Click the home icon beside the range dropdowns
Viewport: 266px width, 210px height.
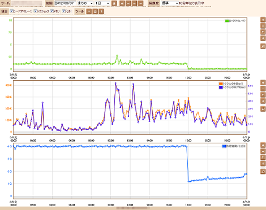(x=114, y=3)
